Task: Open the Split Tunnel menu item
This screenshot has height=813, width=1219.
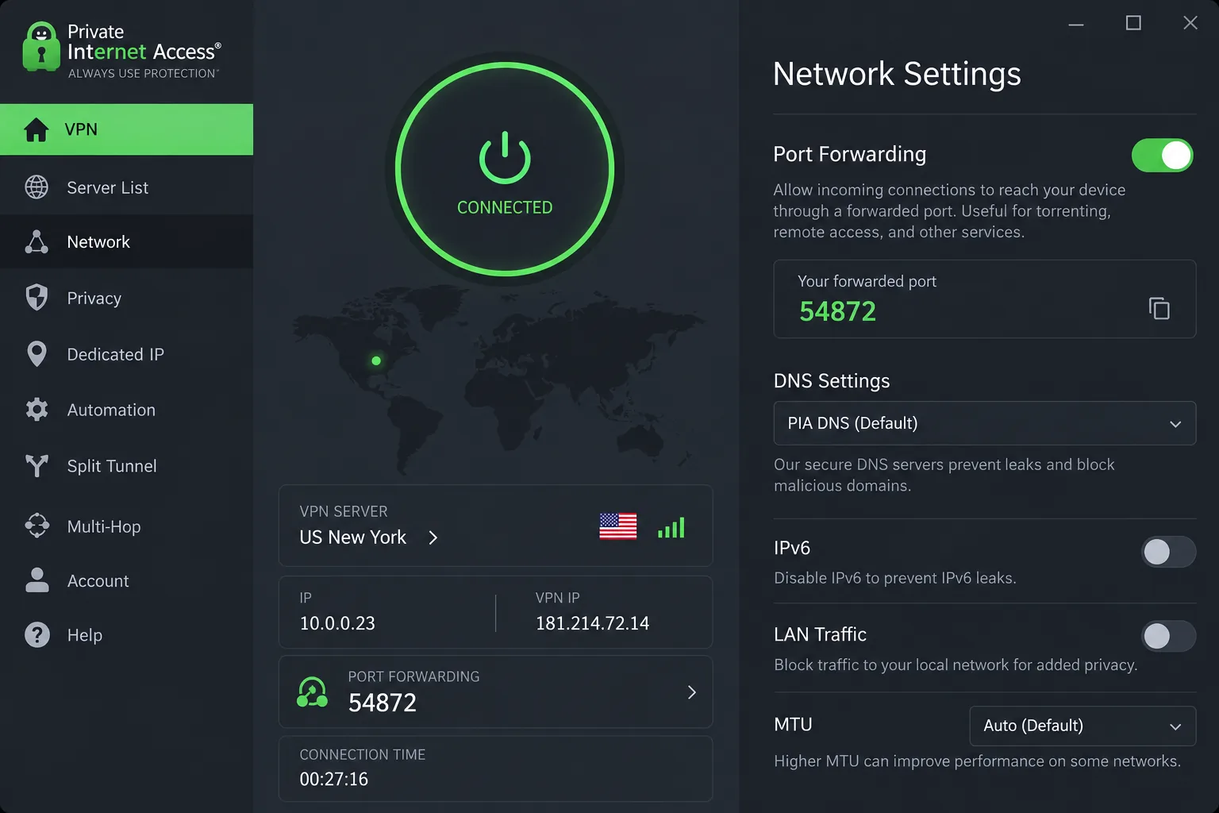Action: click(126, 466)
